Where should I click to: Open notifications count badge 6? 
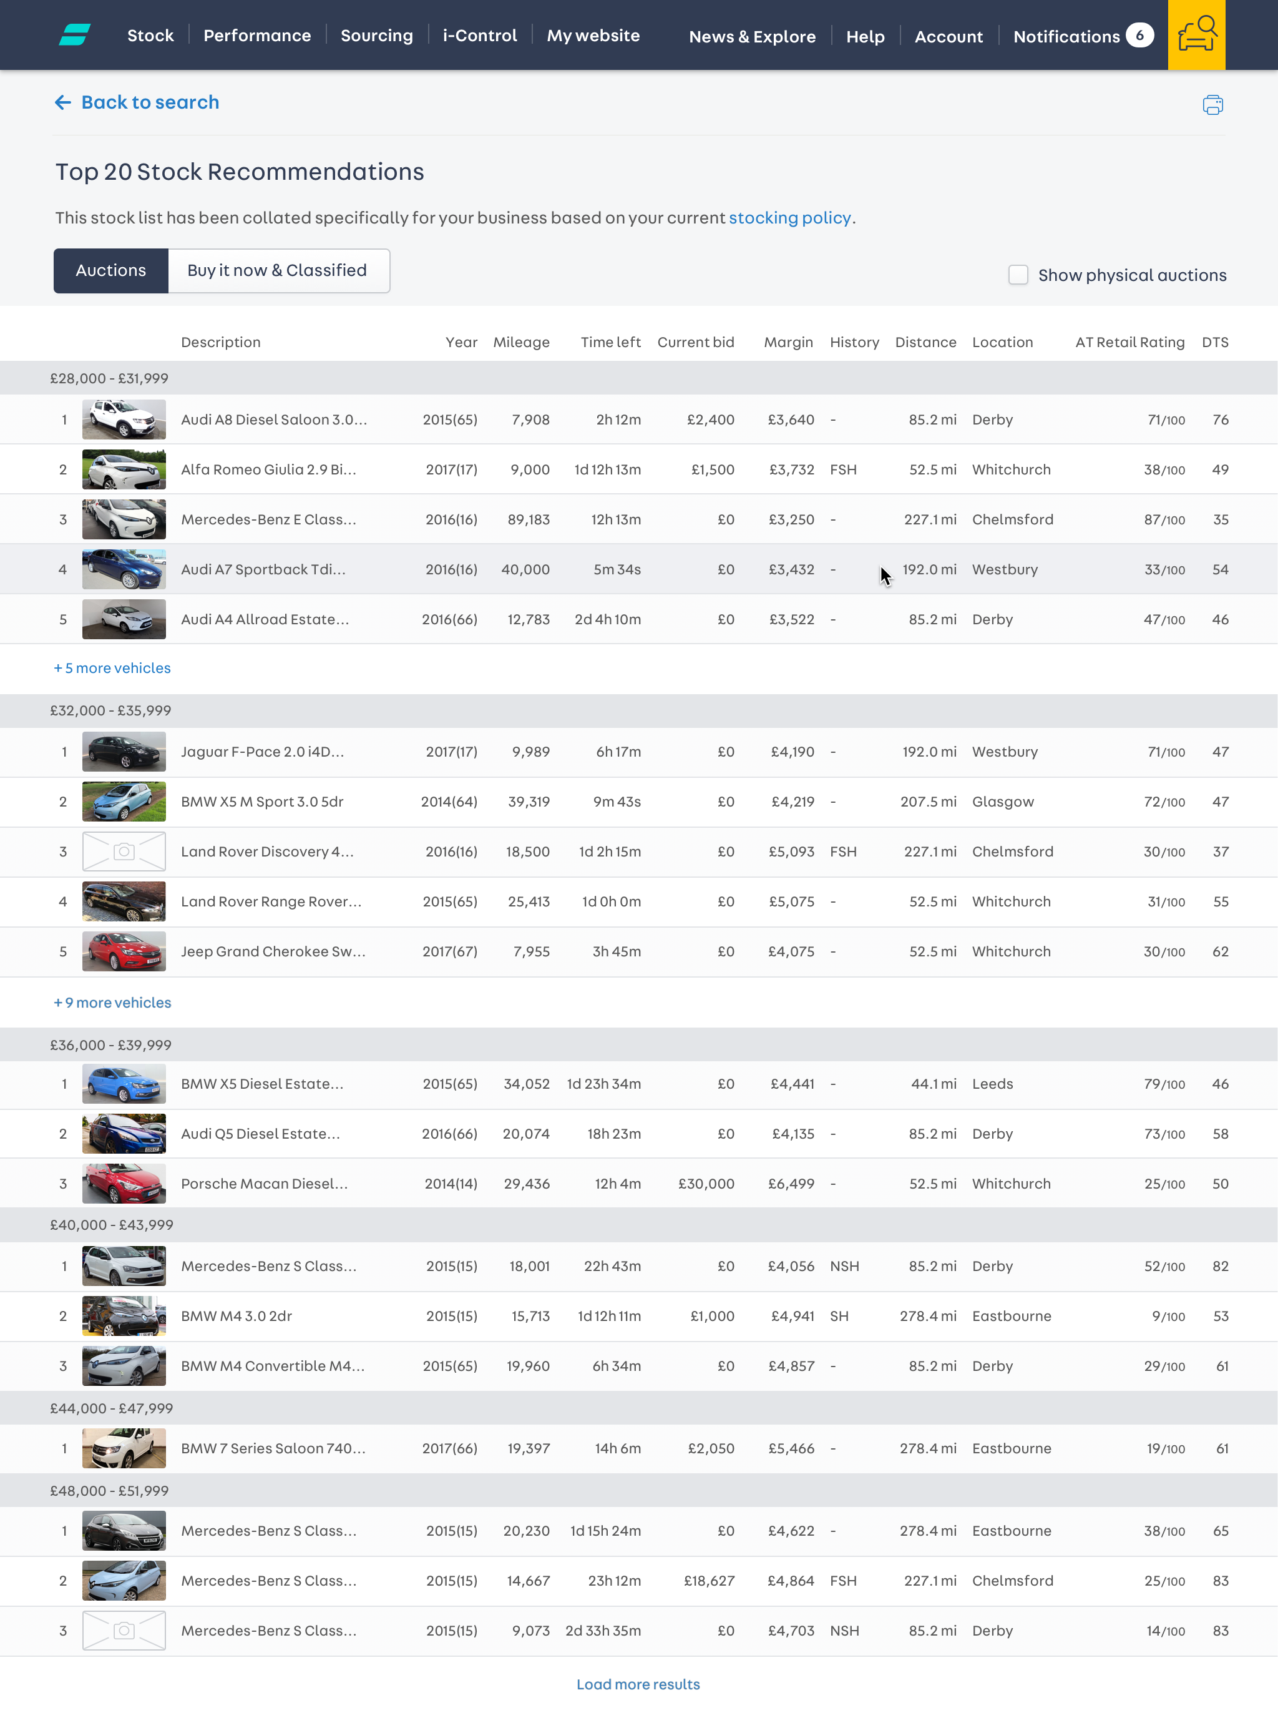[1139, 36]
